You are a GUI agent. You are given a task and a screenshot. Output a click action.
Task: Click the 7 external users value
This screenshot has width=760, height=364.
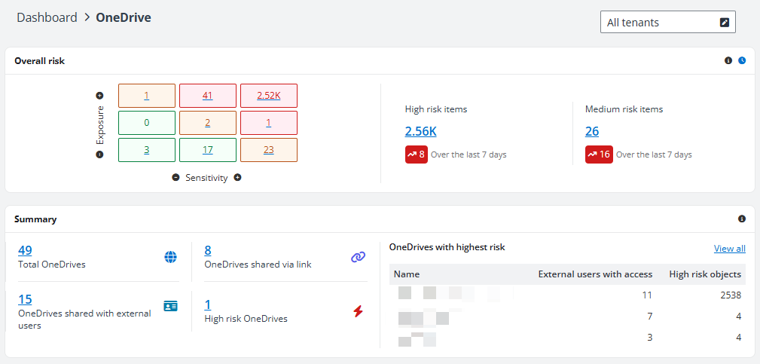coord(649,317)
